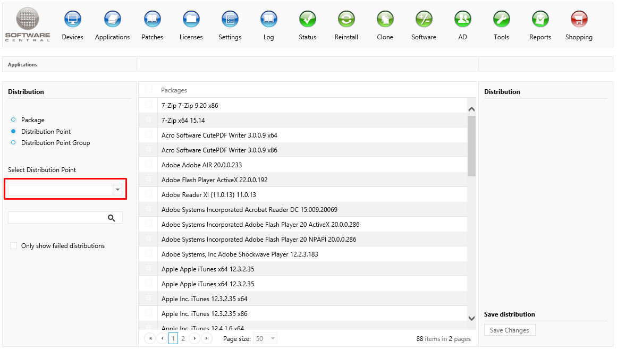Click the search magnifier icon
The height and width of the screenshot is (350, 617).
pyautogui.click(x=112, y=218)
